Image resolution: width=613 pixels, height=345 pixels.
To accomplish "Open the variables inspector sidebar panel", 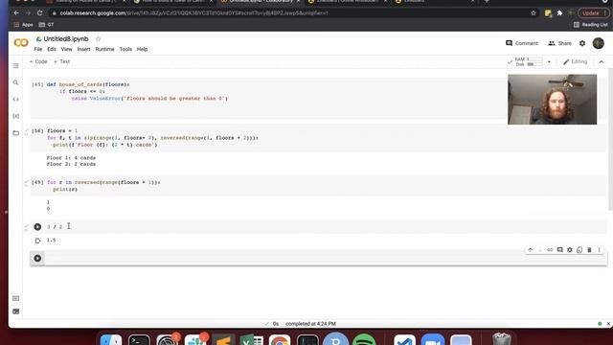I will click(x=15, y=116).
